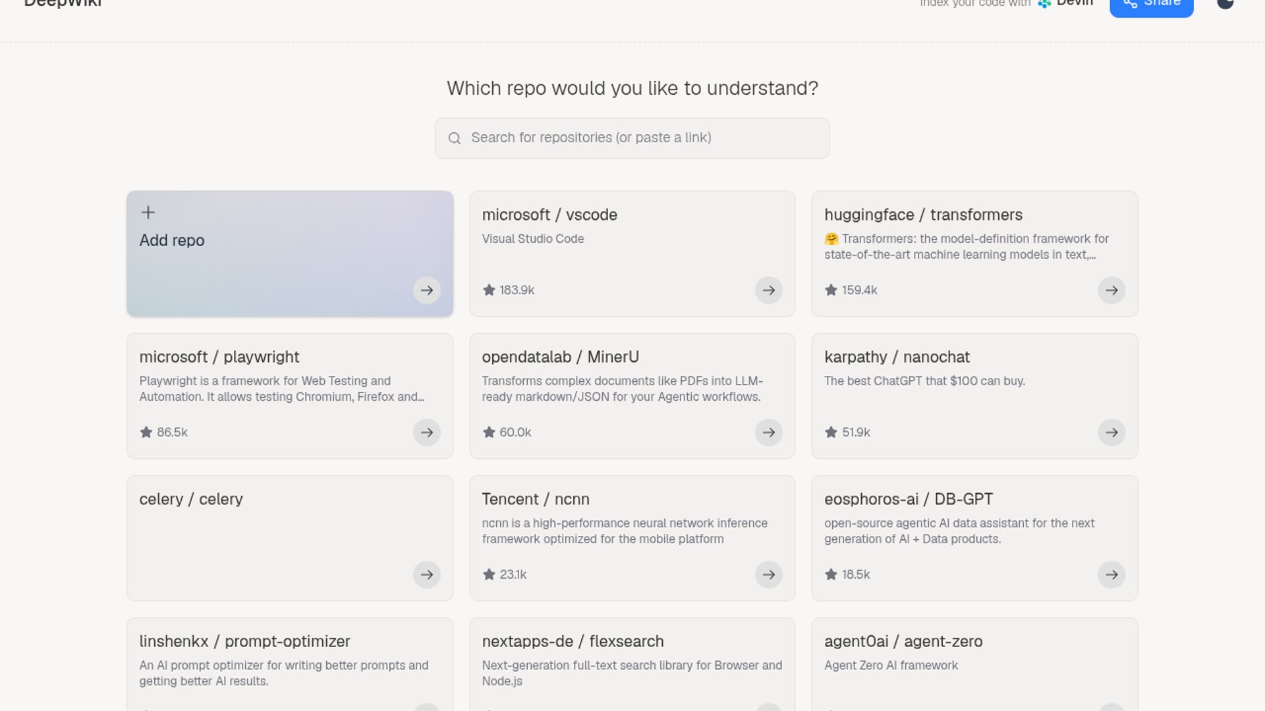
Task: Click star icon on playwright card
Action: [x=146, y=432]
